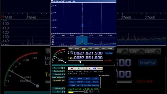Open Soundcard [F5] settings

coord(58,68)
